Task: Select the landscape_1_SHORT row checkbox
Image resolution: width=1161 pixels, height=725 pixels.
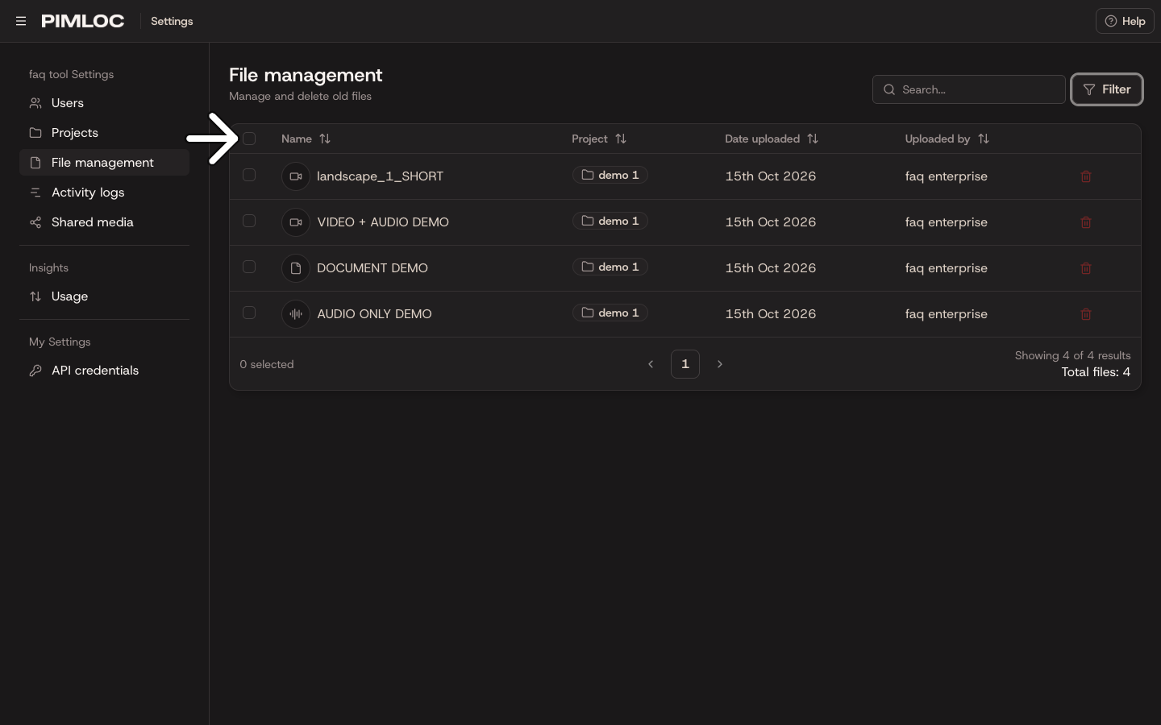Action: tap(249, 175)
